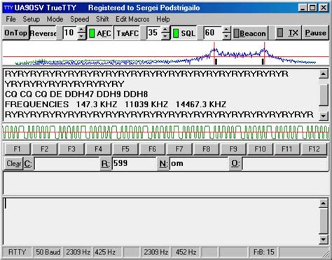Viewport: 332px width, 260px height.
Task: Click the O: label button
Action: (x=235, y=163)
